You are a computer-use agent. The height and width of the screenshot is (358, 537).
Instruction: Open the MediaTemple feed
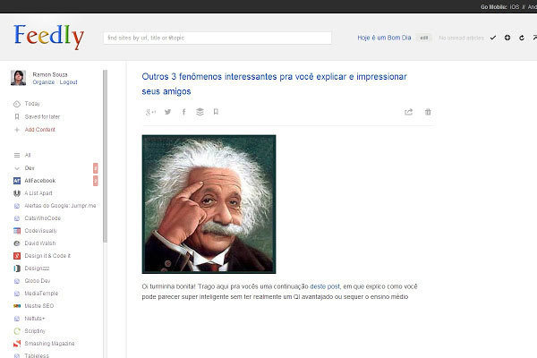[x=41, y=294]
